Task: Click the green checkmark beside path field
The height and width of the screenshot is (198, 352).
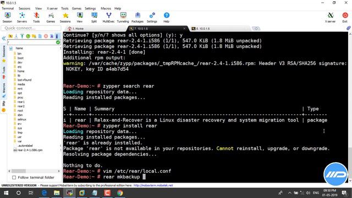Action: (x=58, y=42)
